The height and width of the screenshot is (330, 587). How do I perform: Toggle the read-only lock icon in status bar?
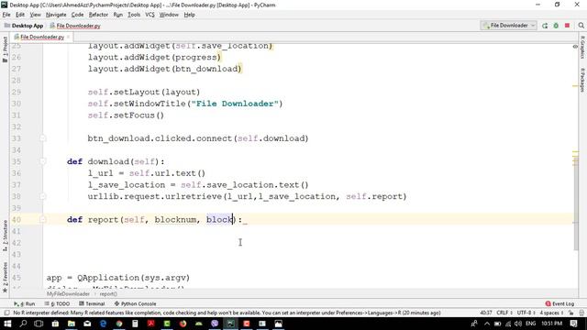tap(570, 313)
